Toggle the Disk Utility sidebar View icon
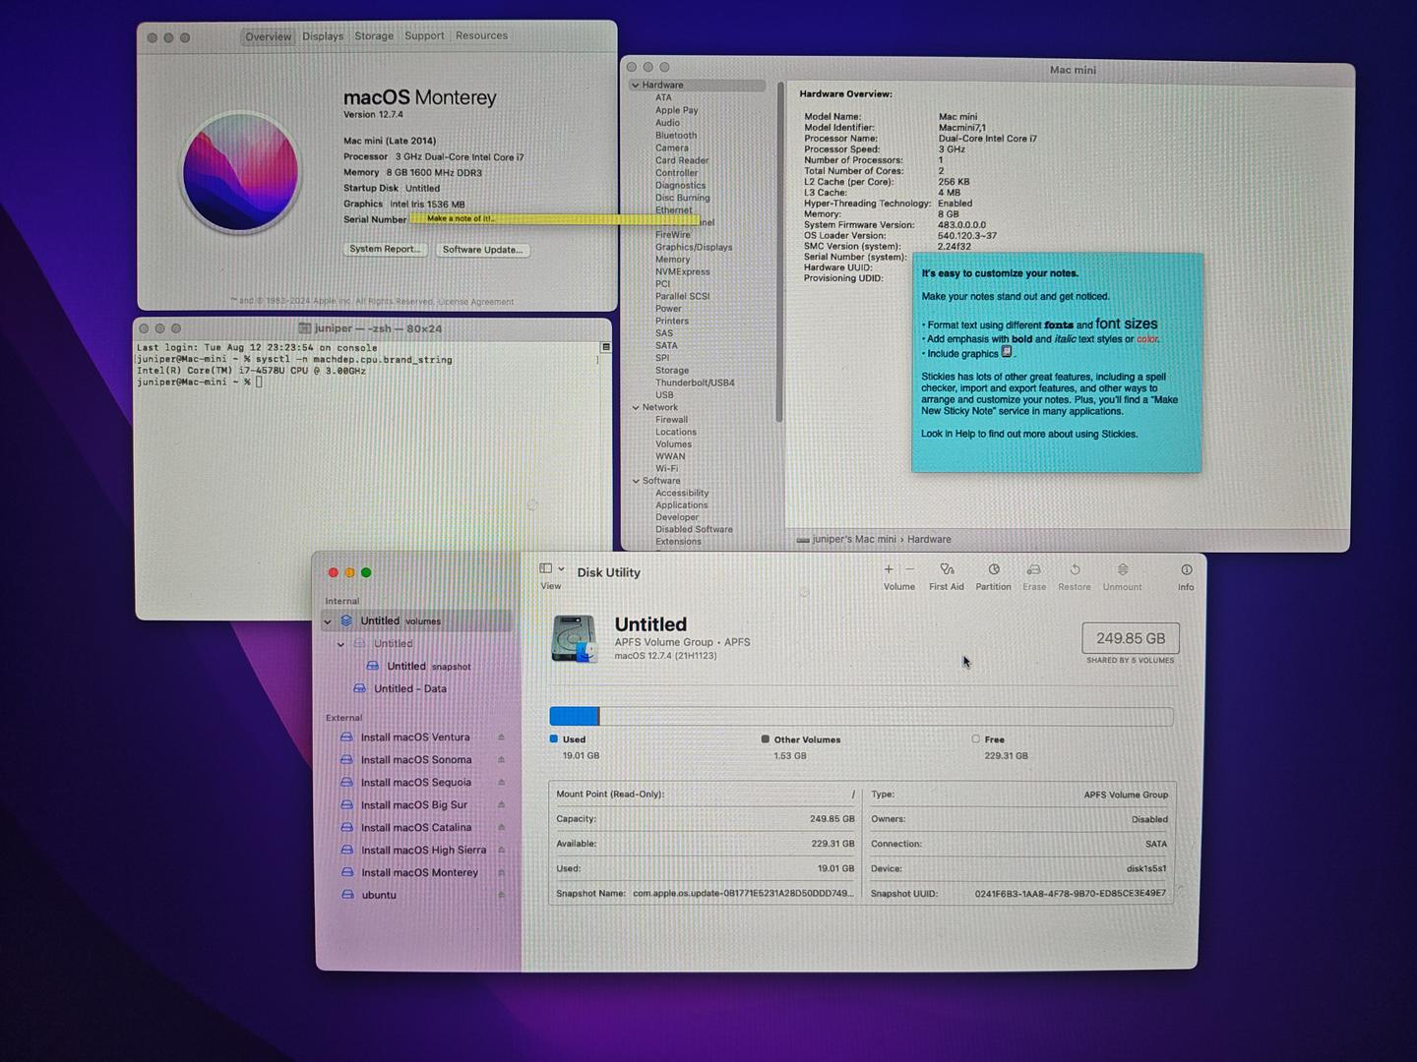This screenshot has height=1062, width=1417. (x=546, y=568)
